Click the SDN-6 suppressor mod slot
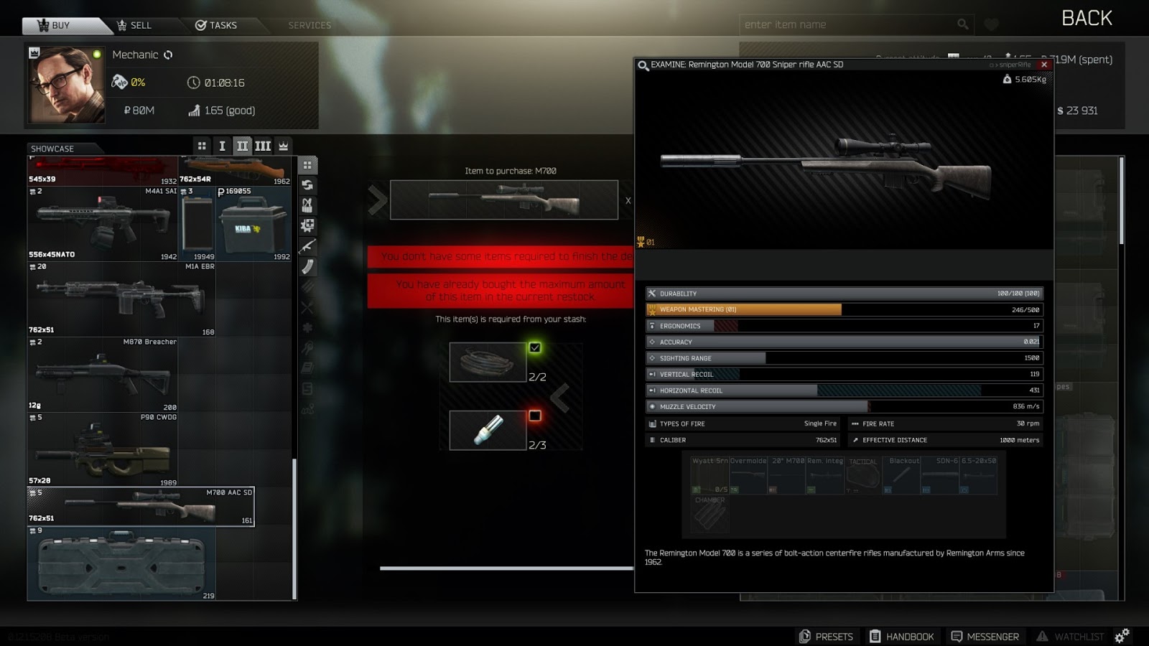The width and height of the screenshot is (1149, 646). pyautogui.click(x=940, y=475)
